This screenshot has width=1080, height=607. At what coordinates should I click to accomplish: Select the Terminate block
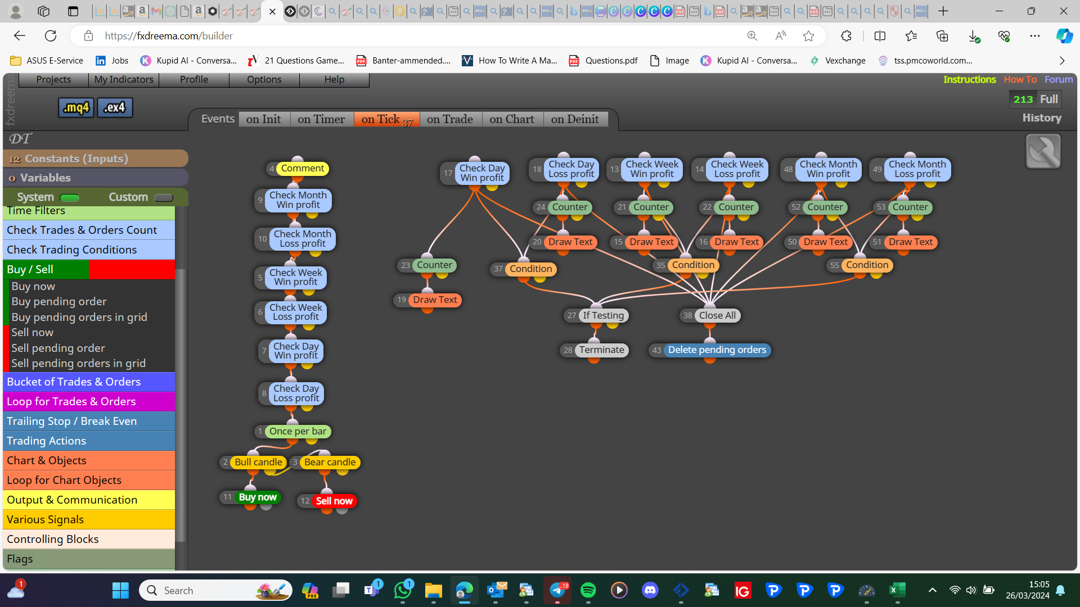[x=602, y=350]
